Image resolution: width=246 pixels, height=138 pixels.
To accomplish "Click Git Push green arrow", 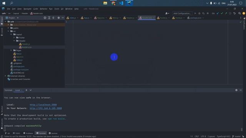I will pyautogui.click(x=226, y=13).
